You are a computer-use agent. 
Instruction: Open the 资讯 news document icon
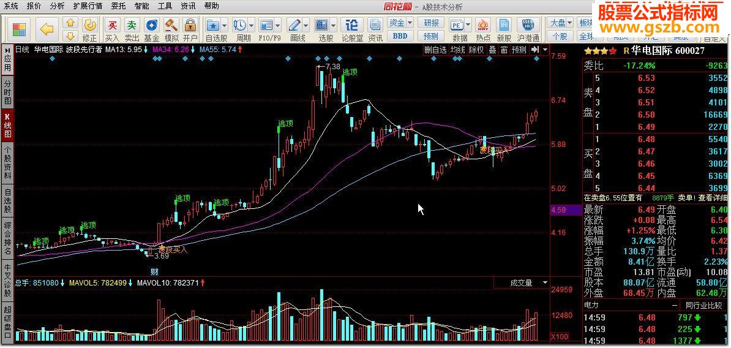pyautogui.click(x=375, y=25)
